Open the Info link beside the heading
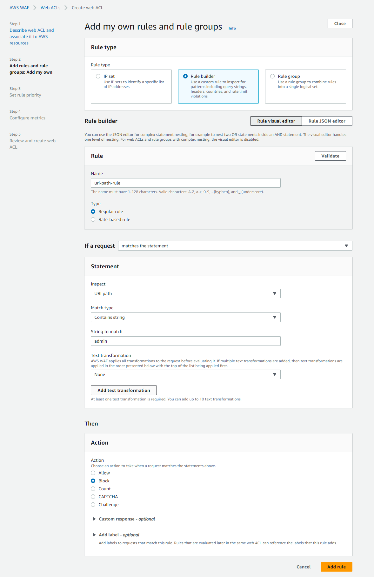 click(x=232, y=28)
